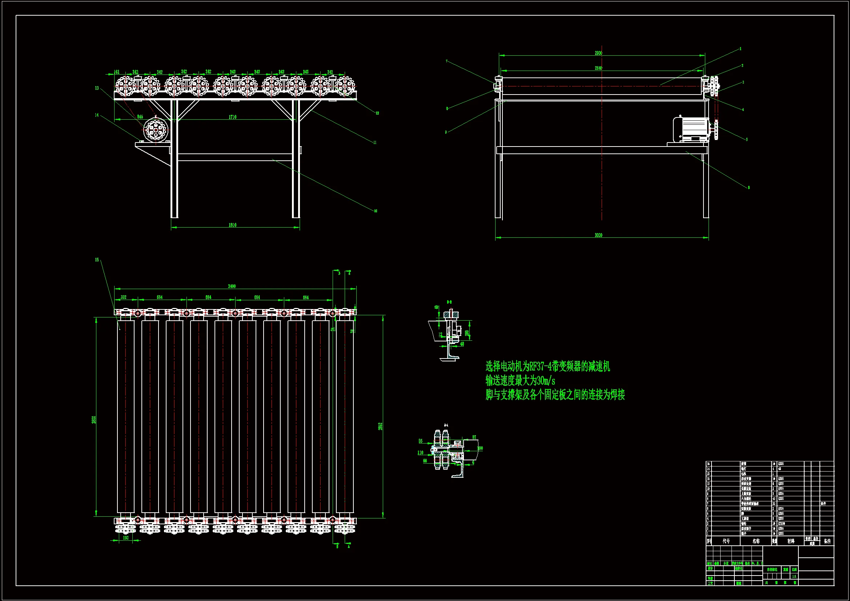Click the 2800 roller length dimension
Image resolution: width=850 pixels, height=601 pixels.
(x=94, y=420)
